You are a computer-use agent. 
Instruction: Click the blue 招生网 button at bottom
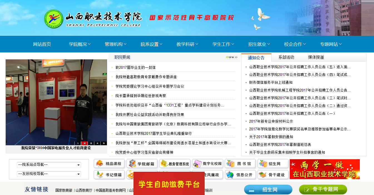pos(268,190)
